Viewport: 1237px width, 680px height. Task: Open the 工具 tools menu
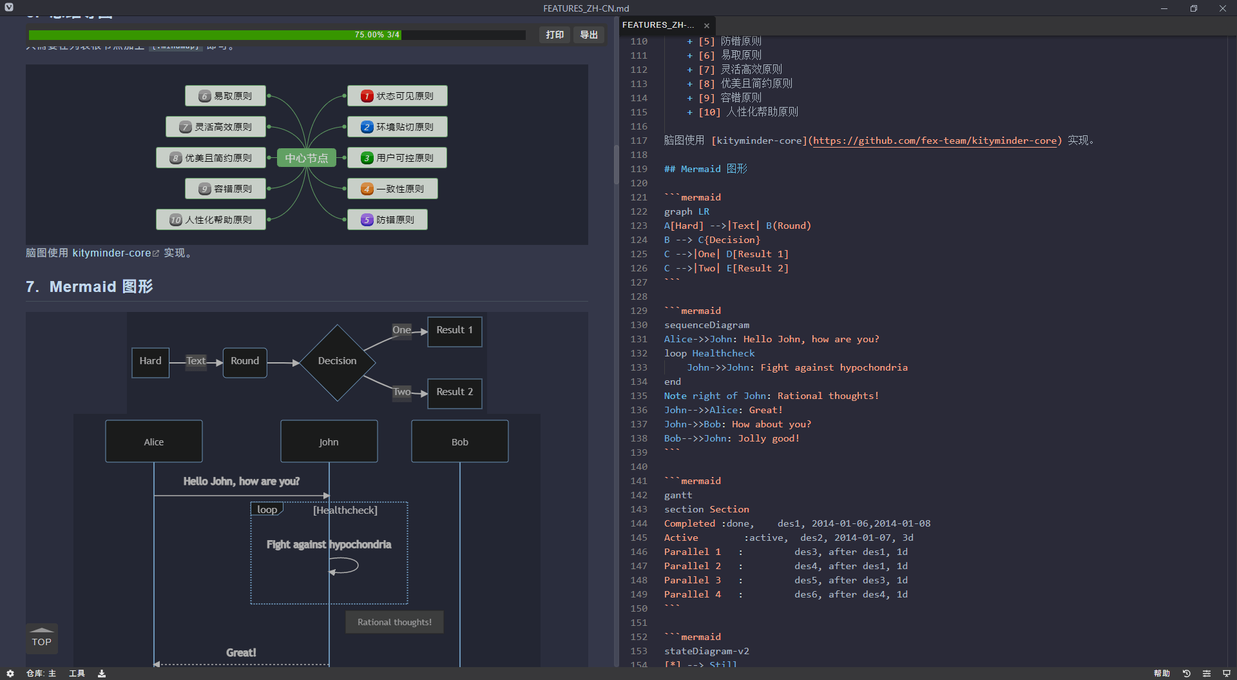[x=77, y=674]
